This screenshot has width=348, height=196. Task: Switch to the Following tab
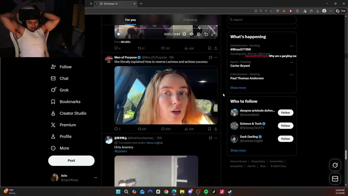(x=190, y=20)
